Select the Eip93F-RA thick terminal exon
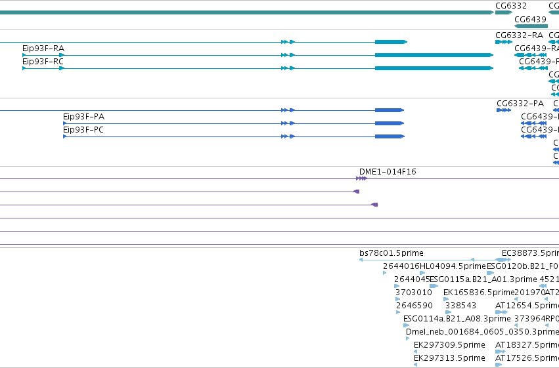Viewport: 559px width, 368px height. click(x=434, y=55)
